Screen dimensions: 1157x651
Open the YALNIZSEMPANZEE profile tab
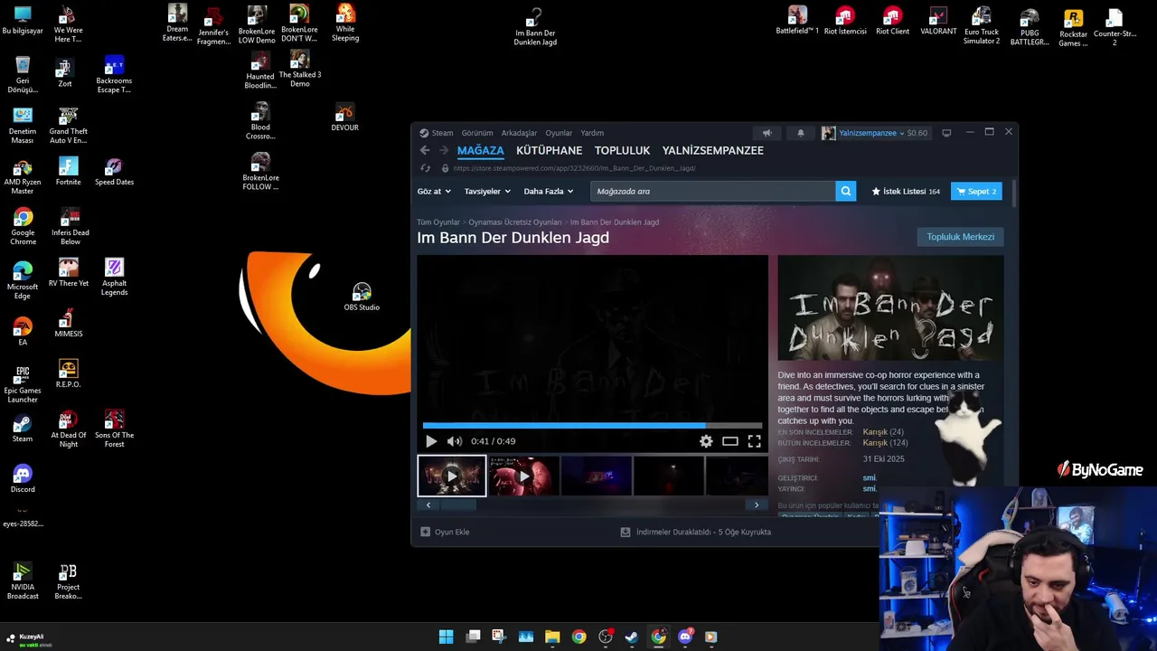[712, 150]
